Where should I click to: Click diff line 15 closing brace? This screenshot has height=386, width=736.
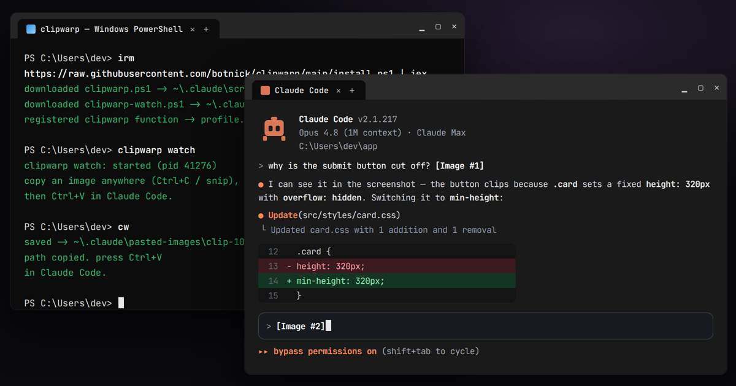coord(387,295)
